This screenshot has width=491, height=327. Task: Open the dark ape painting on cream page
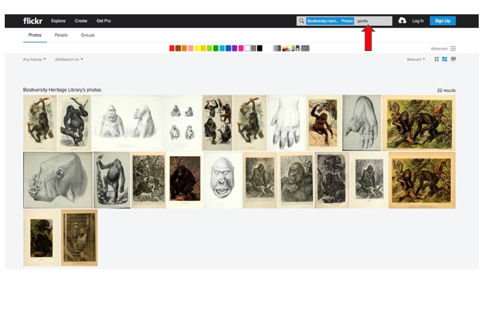[42, 238]
